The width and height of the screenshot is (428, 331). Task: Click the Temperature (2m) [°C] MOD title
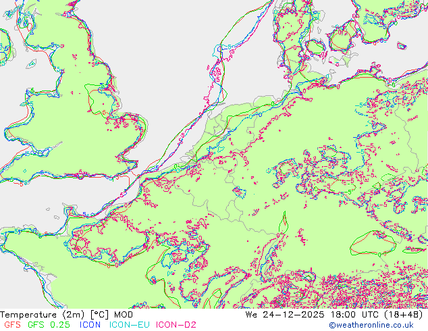(67, 315)
